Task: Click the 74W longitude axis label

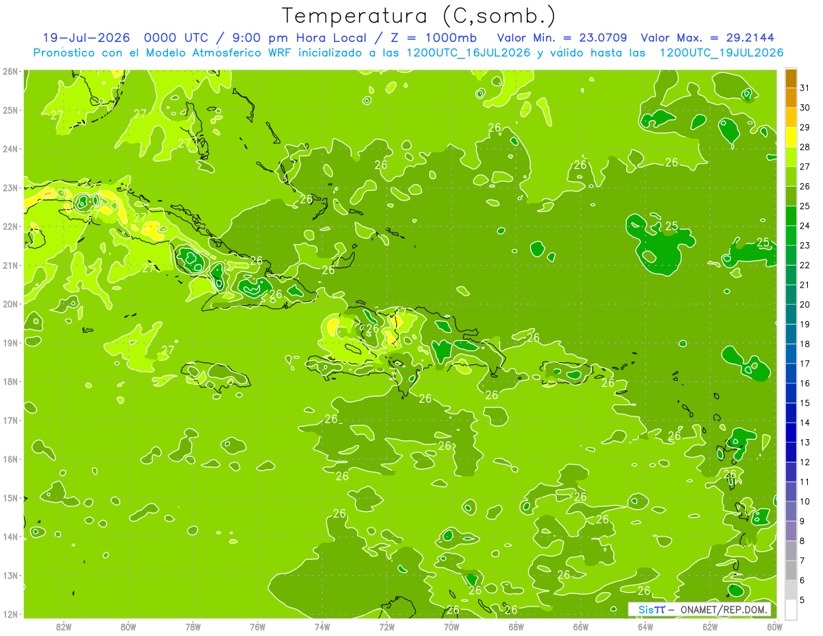Action: tap(322, 626)
